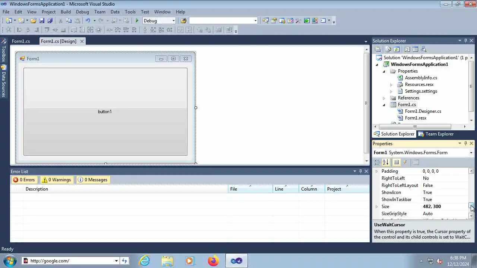This screenshot has height=268, width=477.
Task: Expand the Resources.resx node
Action: click(391, 84)
